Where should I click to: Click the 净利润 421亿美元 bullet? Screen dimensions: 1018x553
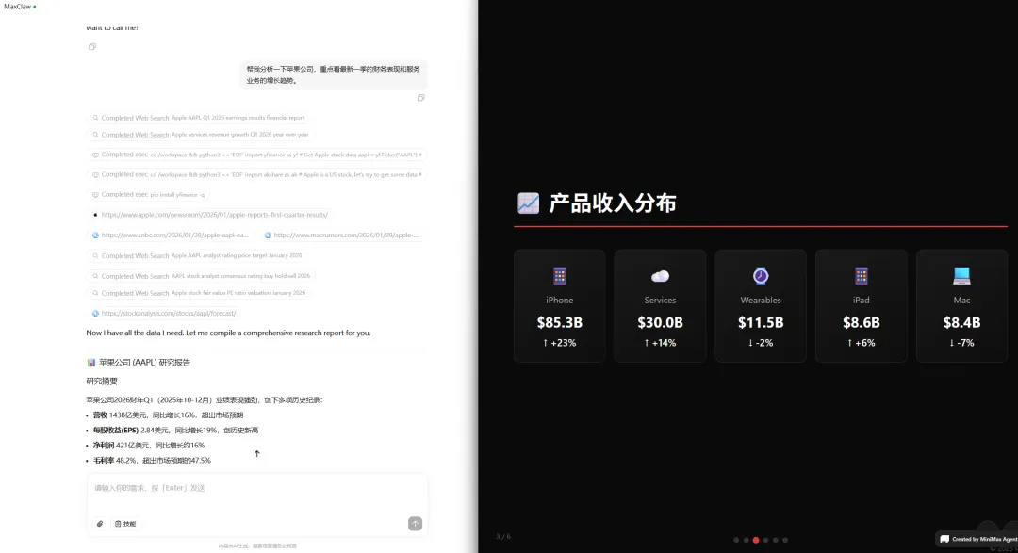[149, 446]
